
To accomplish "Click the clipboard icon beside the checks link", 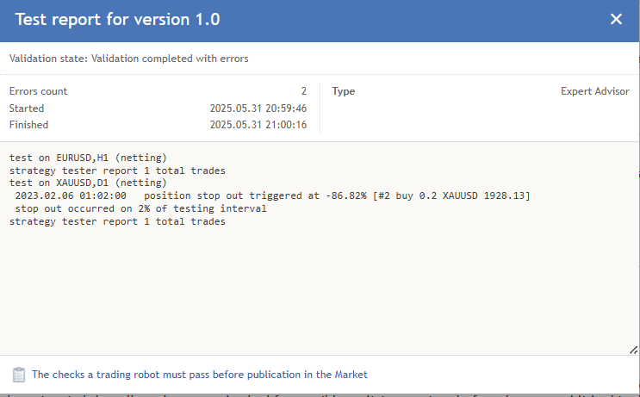I will click(19, 375).
